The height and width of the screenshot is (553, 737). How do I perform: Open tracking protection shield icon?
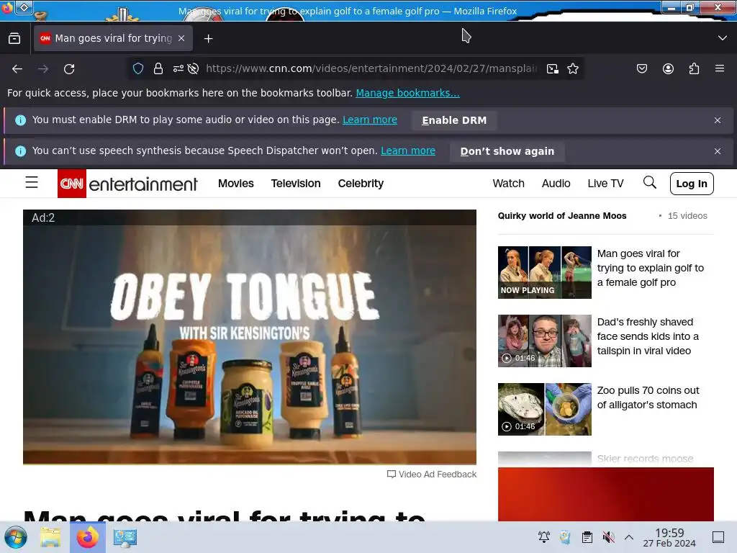click(x=138, y=68)
